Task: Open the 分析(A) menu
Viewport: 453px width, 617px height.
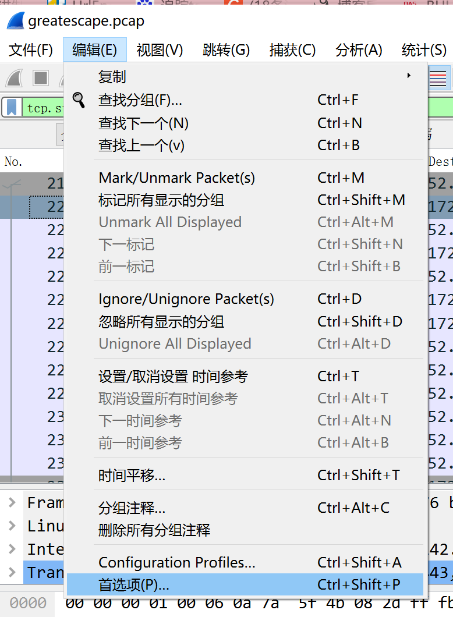Action: 359,50
